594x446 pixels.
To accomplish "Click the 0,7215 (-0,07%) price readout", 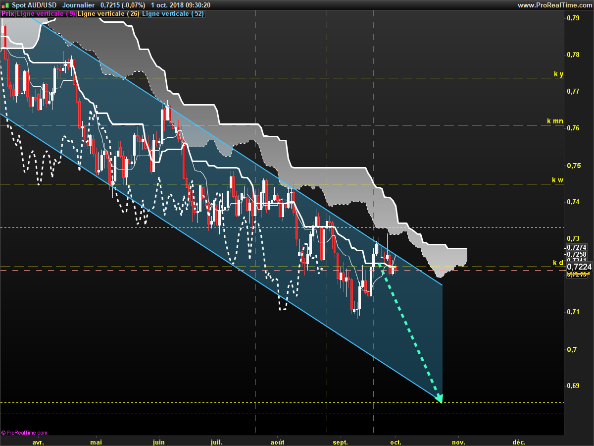I will point(123,5).
